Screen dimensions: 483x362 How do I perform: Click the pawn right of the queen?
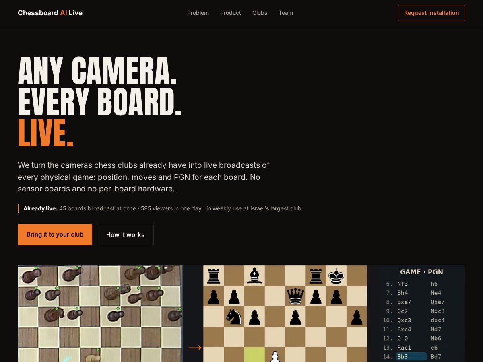coord(316,297)
